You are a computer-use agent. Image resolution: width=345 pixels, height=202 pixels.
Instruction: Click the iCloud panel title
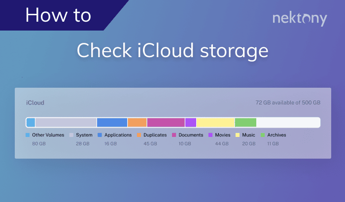point(35,103)
